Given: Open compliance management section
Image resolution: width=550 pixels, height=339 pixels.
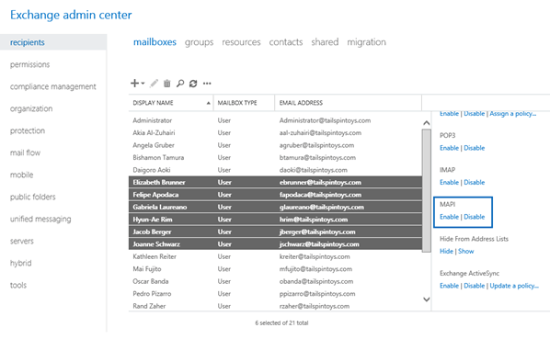Looking at the screenshot, I should click(x=53, y=86).
